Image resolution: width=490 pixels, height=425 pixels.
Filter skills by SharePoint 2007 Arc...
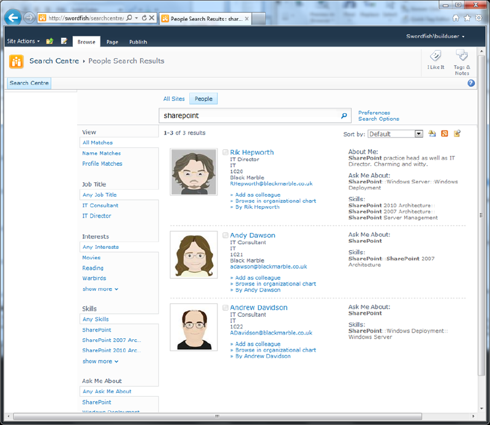(x=111, y=340)
